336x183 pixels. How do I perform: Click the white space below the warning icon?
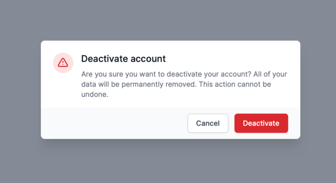63,90
